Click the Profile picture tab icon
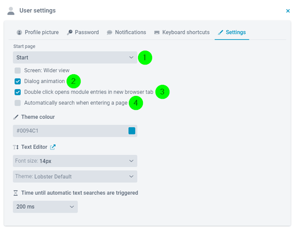The height and width of the screenshot is (228, 294). (x=19, y=32)
